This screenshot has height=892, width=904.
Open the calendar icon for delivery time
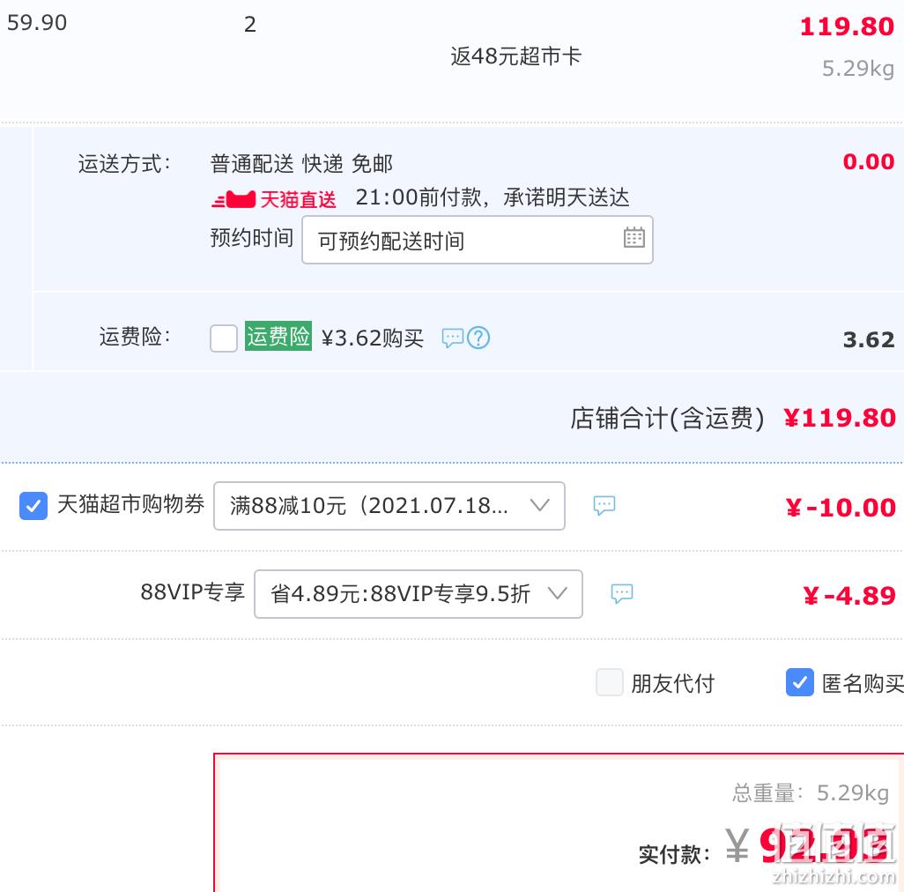click(x=634, y=237)
